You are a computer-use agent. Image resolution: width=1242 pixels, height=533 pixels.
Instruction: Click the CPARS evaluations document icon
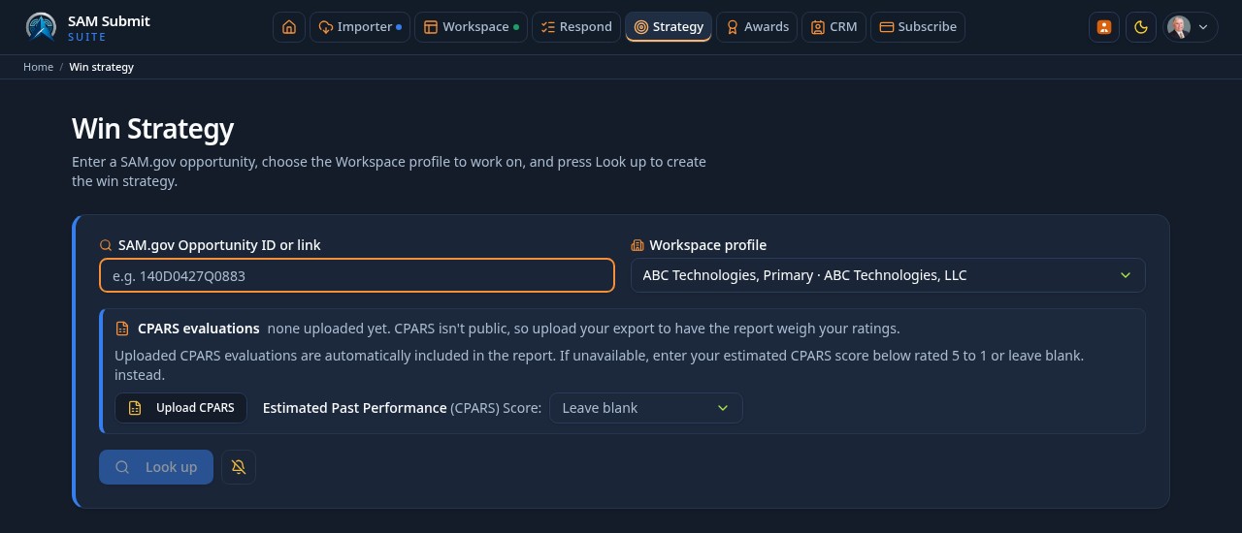click(x=122, y=329)
